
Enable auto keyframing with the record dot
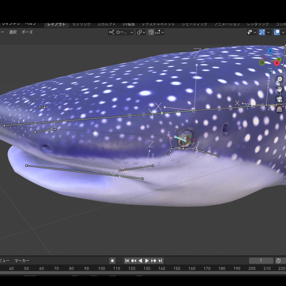112,261
